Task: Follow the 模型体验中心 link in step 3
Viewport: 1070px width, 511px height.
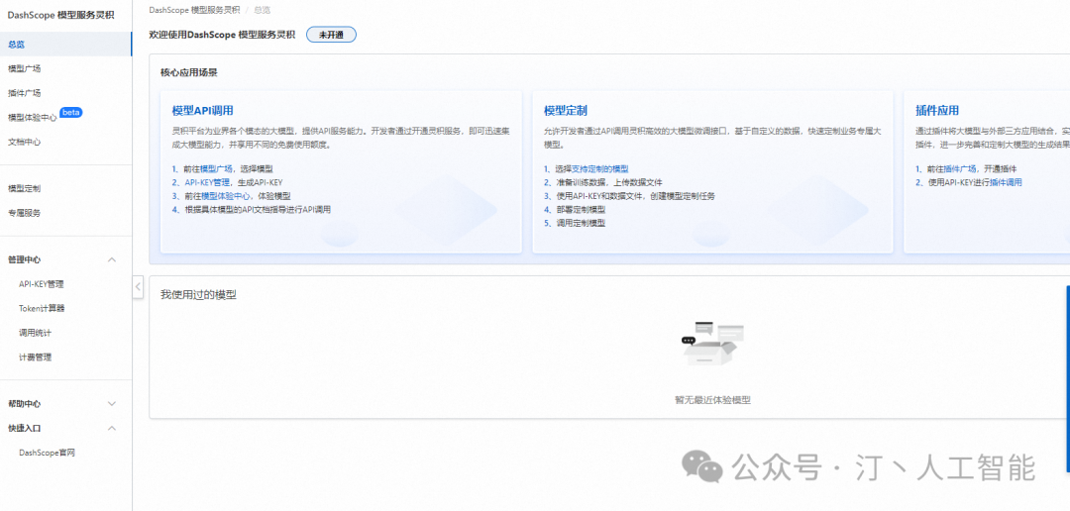Action: (x=225, y=196)
